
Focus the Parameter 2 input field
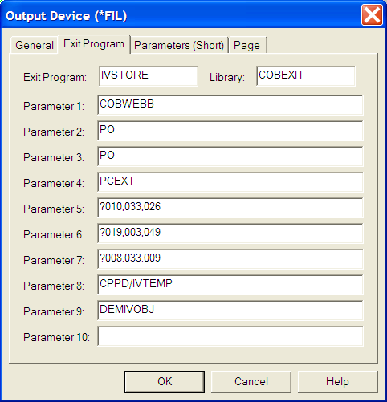pos(230,131)
